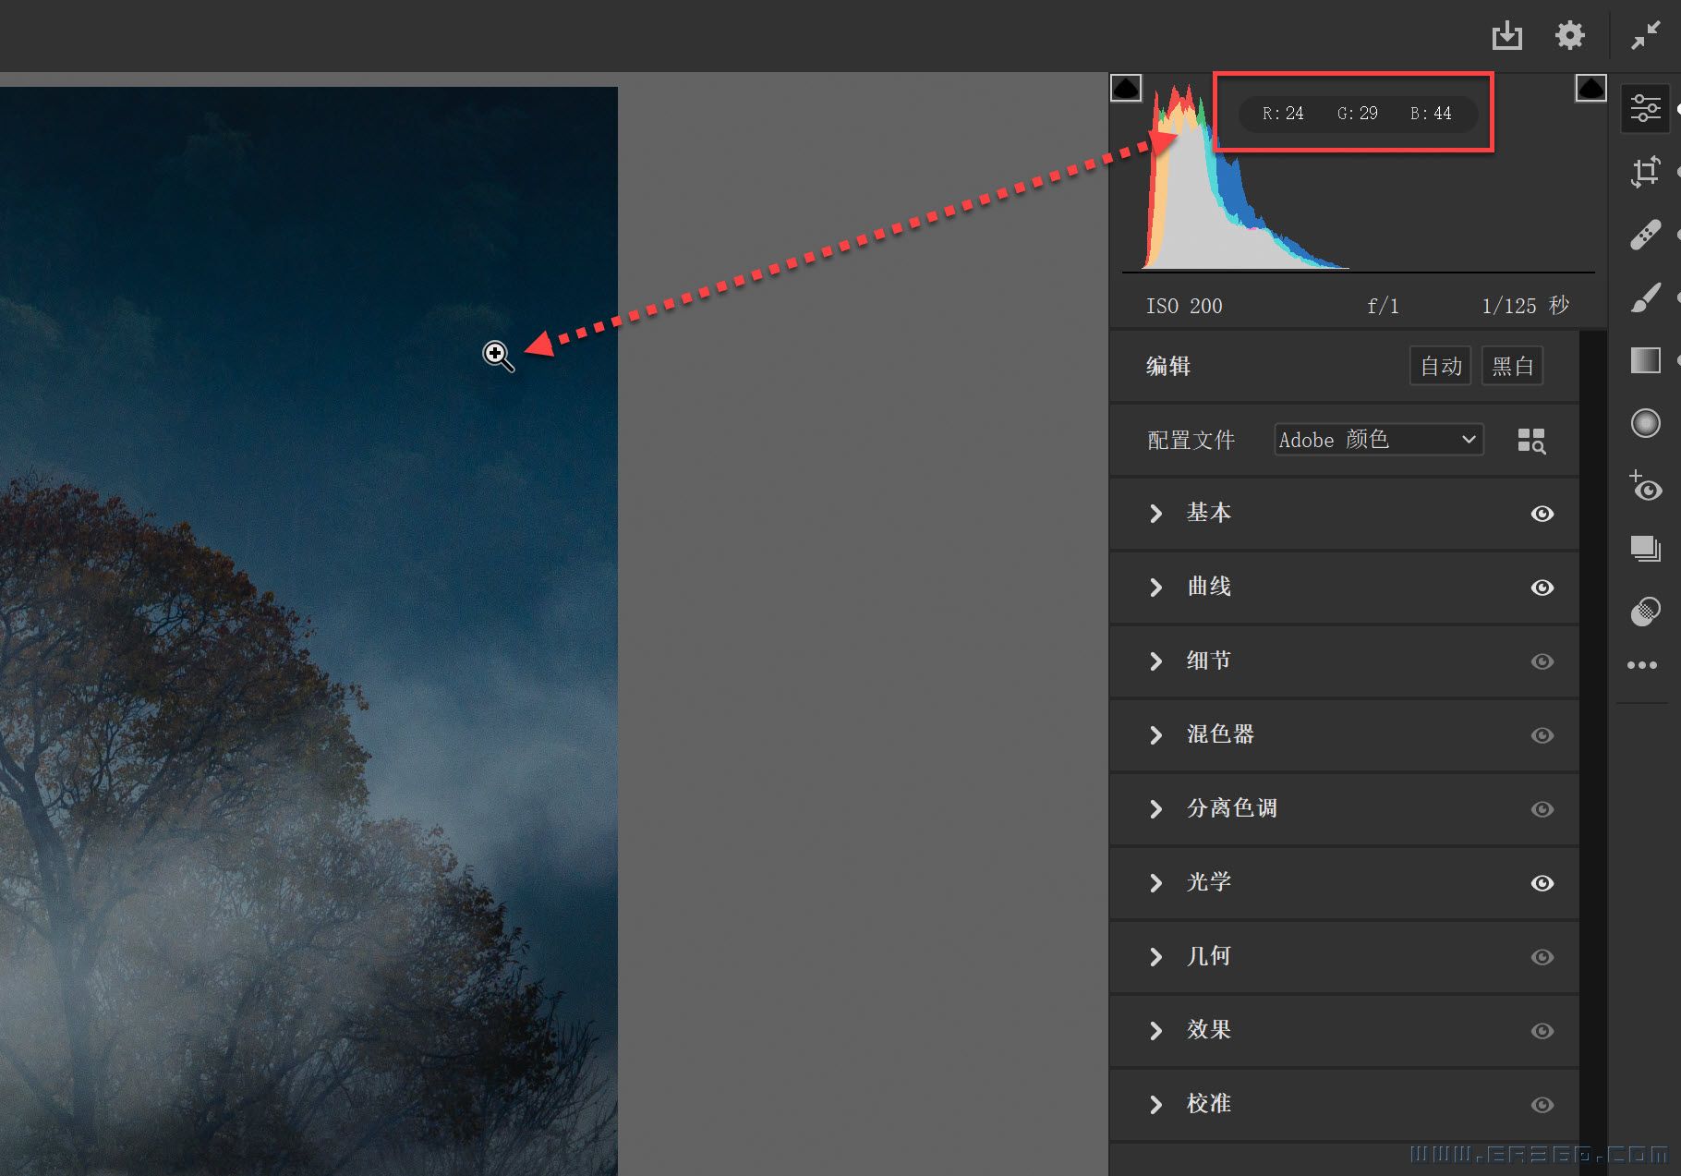Image resolution: width=1681 pixels, height=1176 pixels.
Task: Open preferences with the gear icon
Action: (1569, 36)
